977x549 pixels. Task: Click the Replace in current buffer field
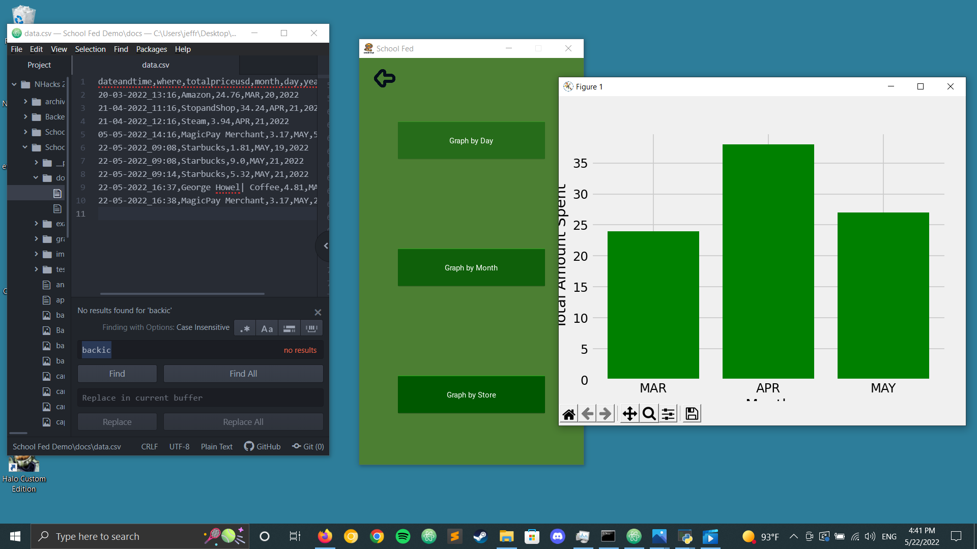200,398
